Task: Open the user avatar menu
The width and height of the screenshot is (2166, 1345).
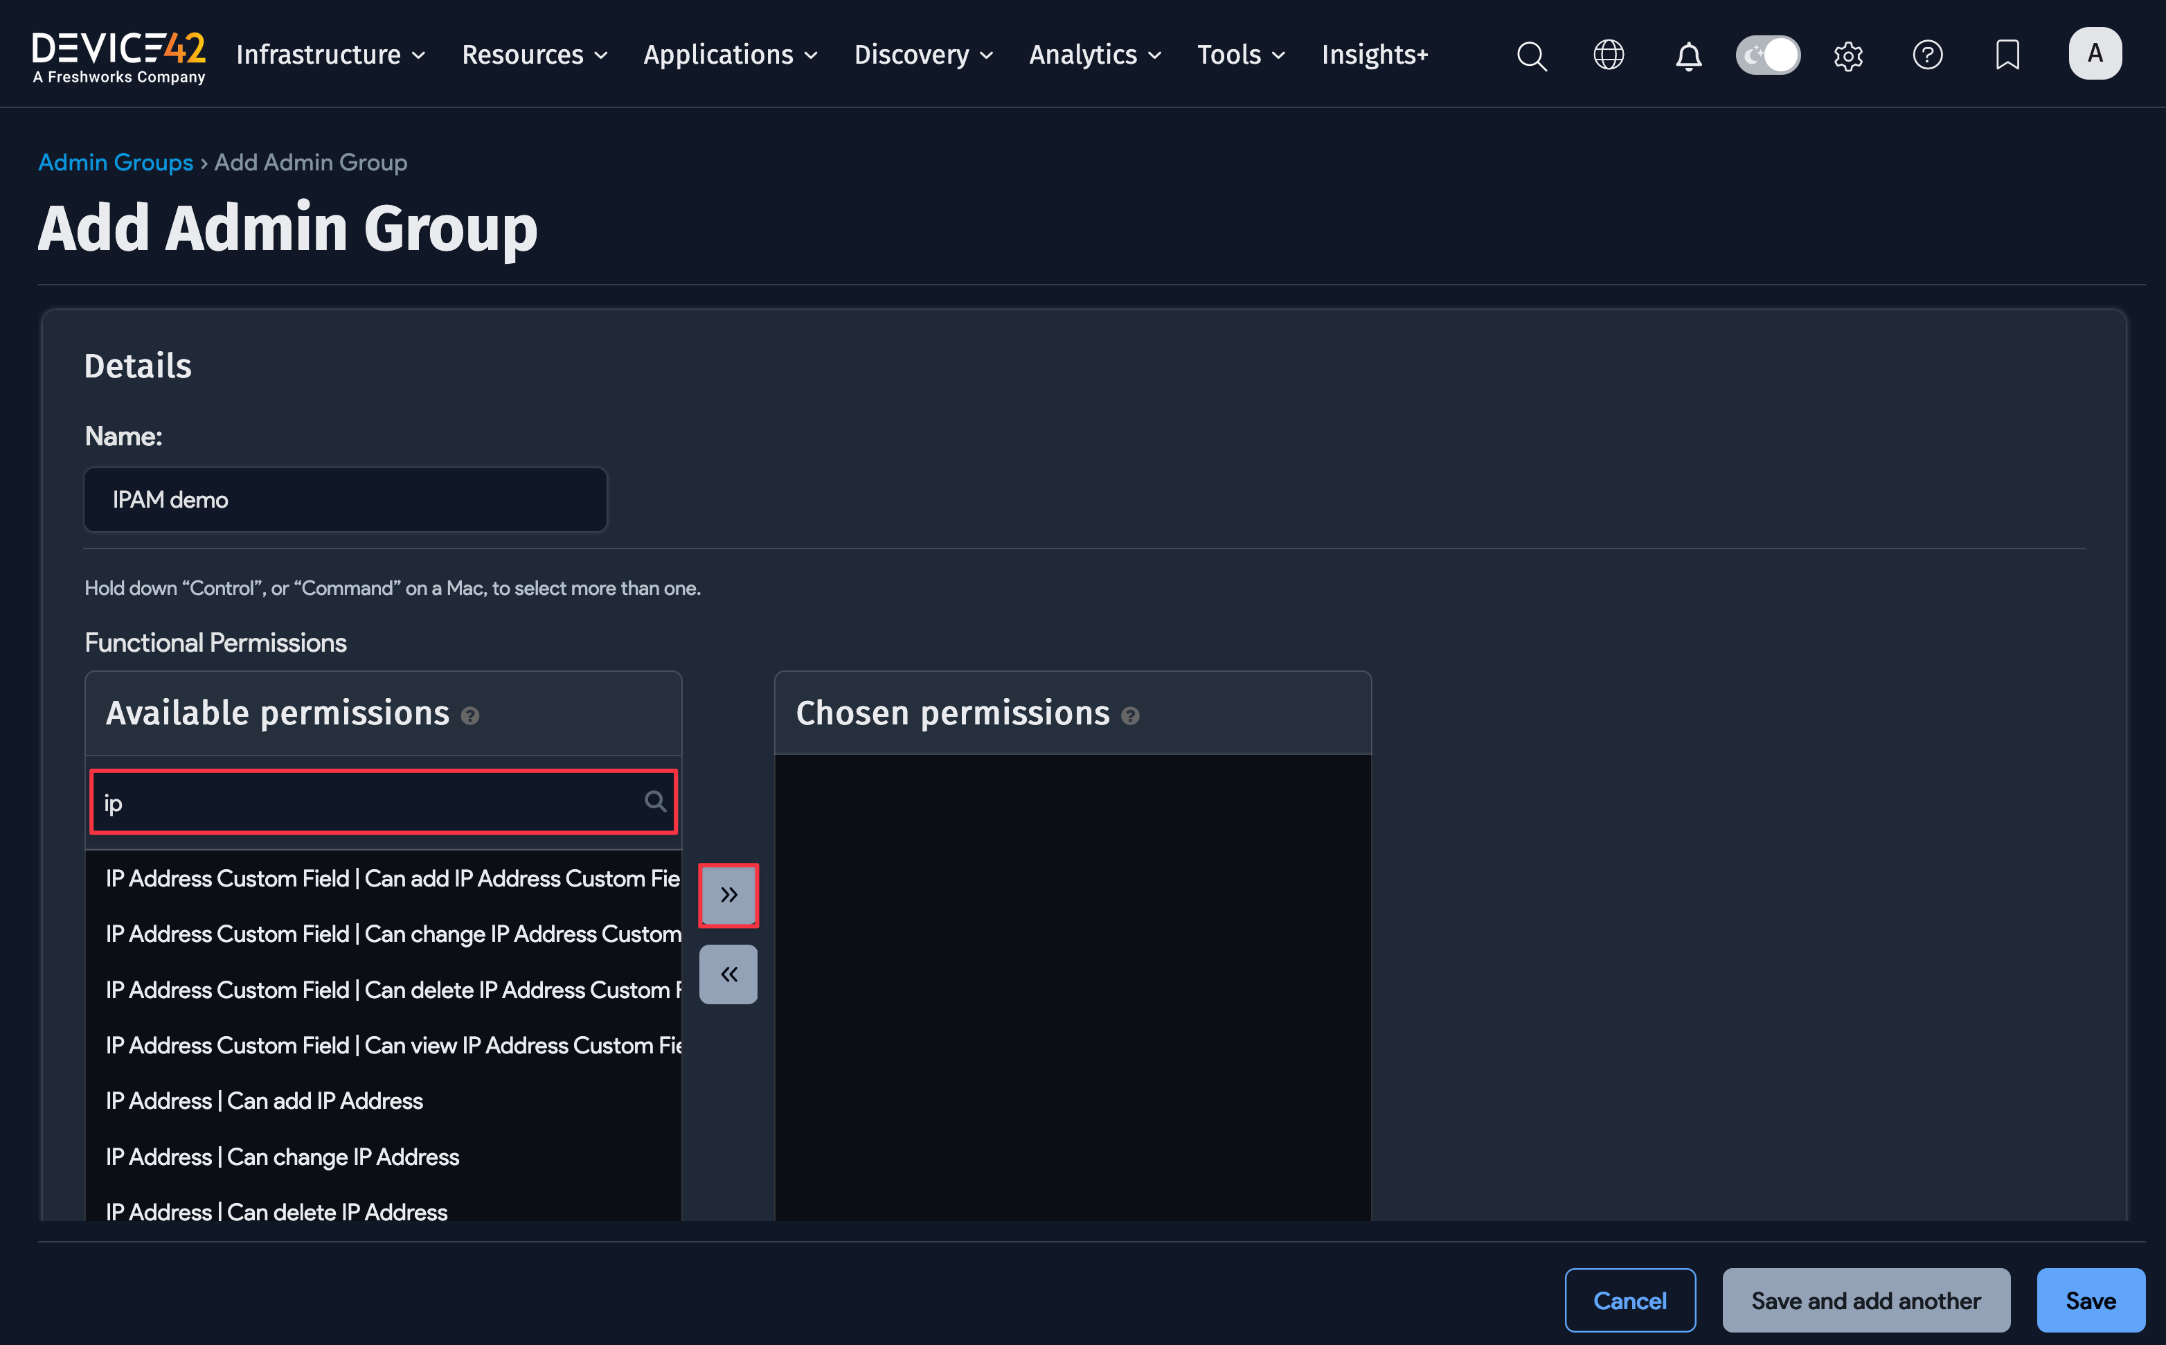Action: click(x=2095, y=53)
